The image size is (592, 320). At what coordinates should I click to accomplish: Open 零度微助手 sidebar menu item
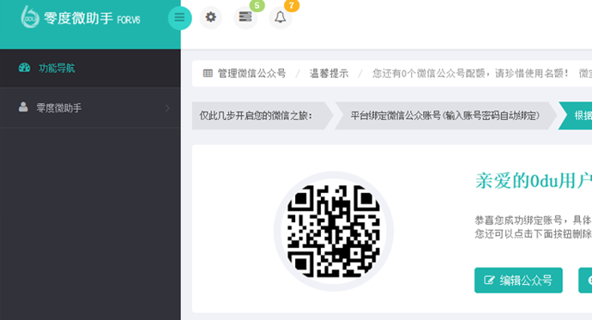click(90, 108)
